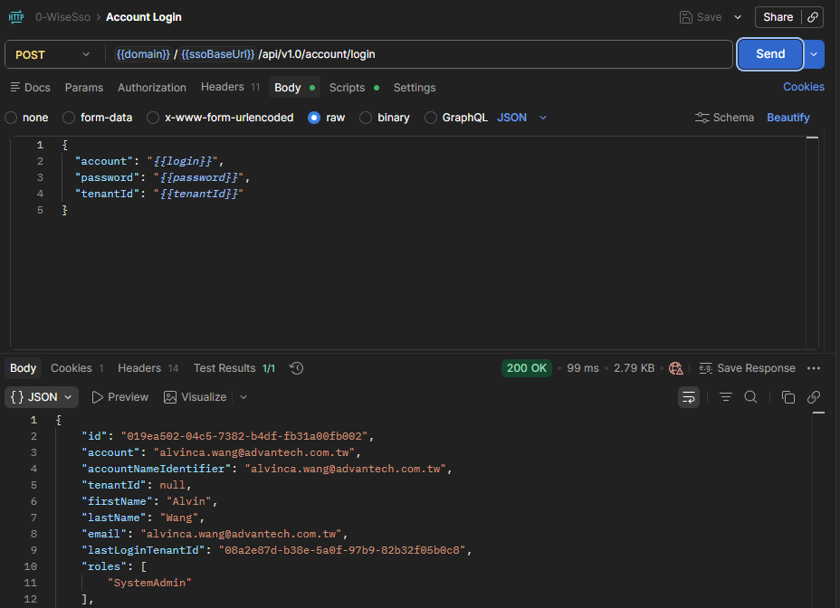840x608 pixels.
Task: Click the {{domain}} variable in URL
Action: 143,54
